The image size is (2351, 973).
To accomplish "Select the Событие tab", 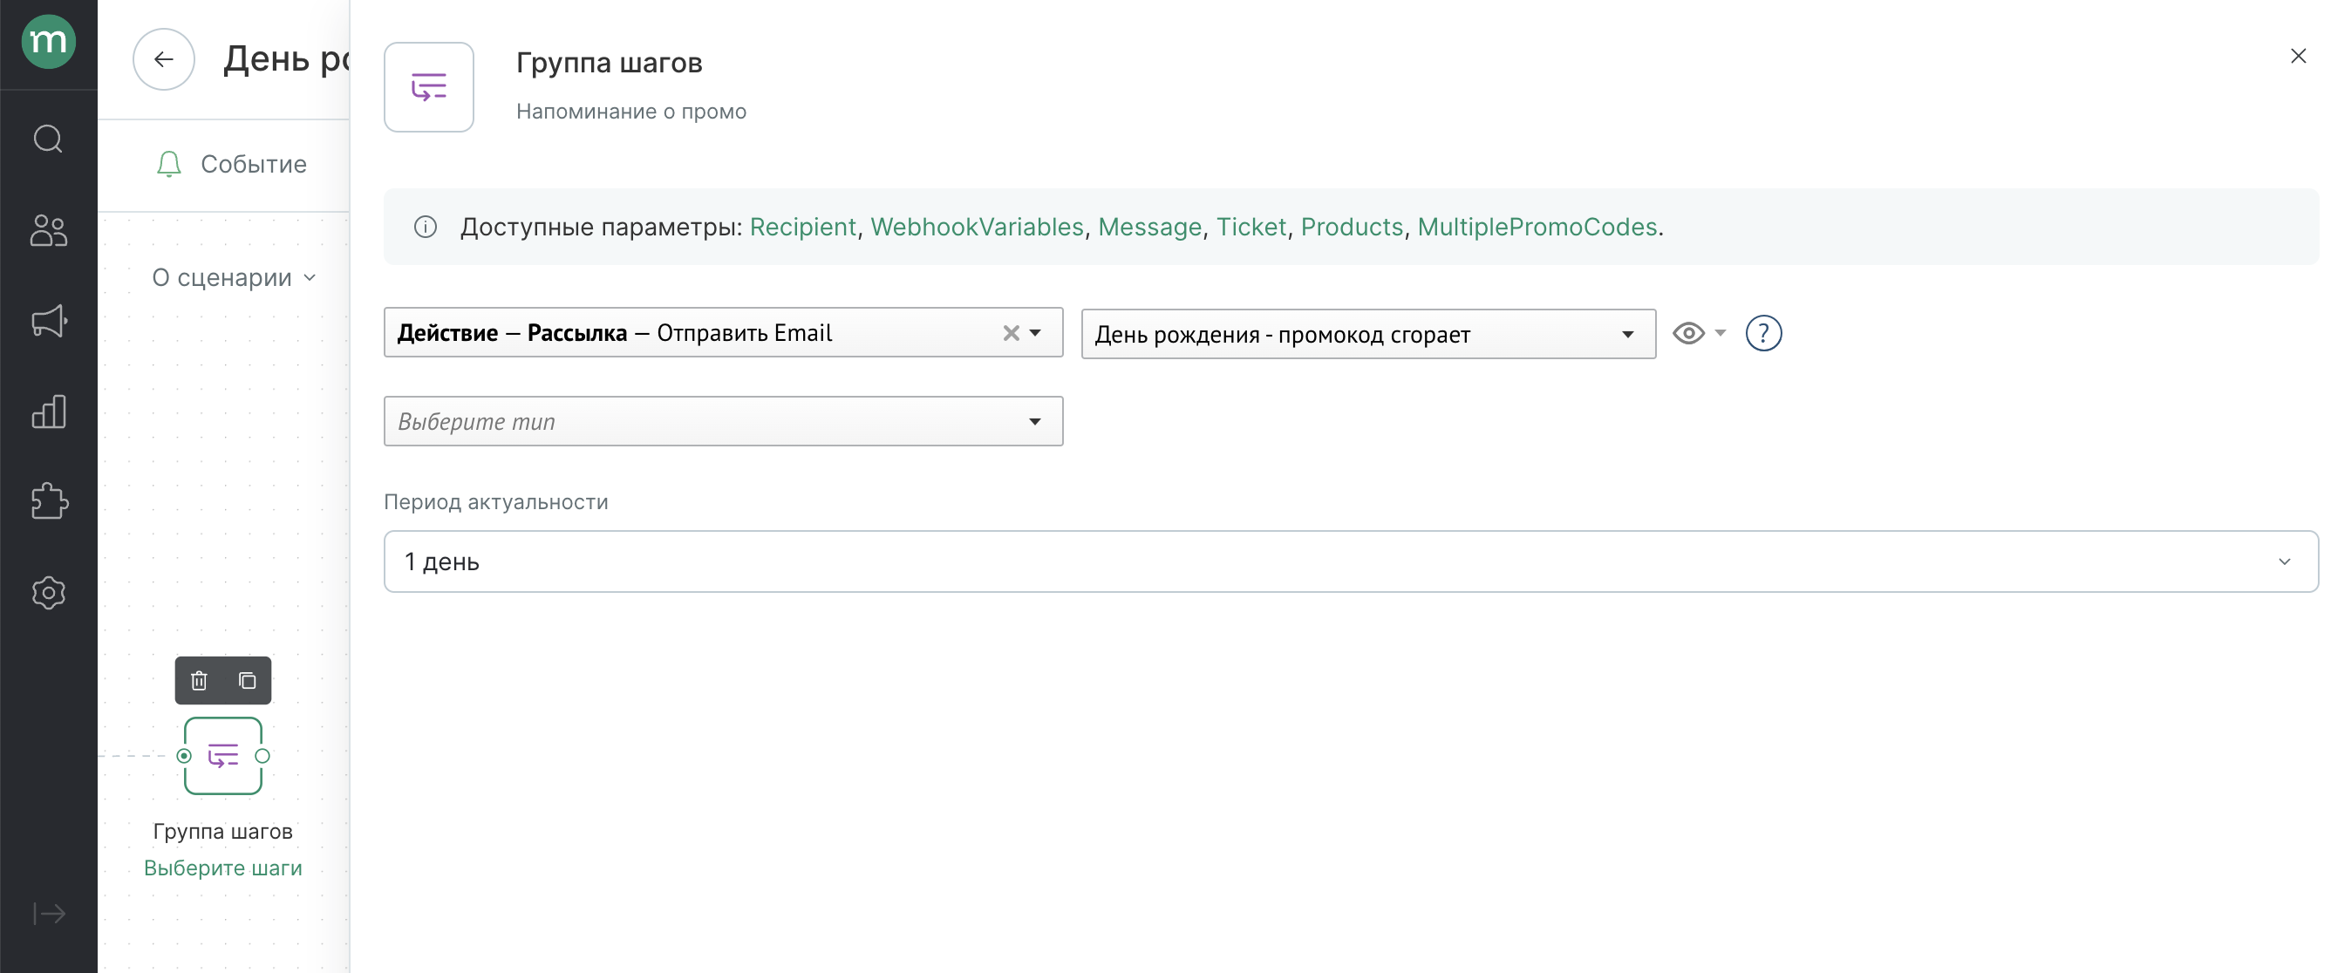I will tap(231, 164).
